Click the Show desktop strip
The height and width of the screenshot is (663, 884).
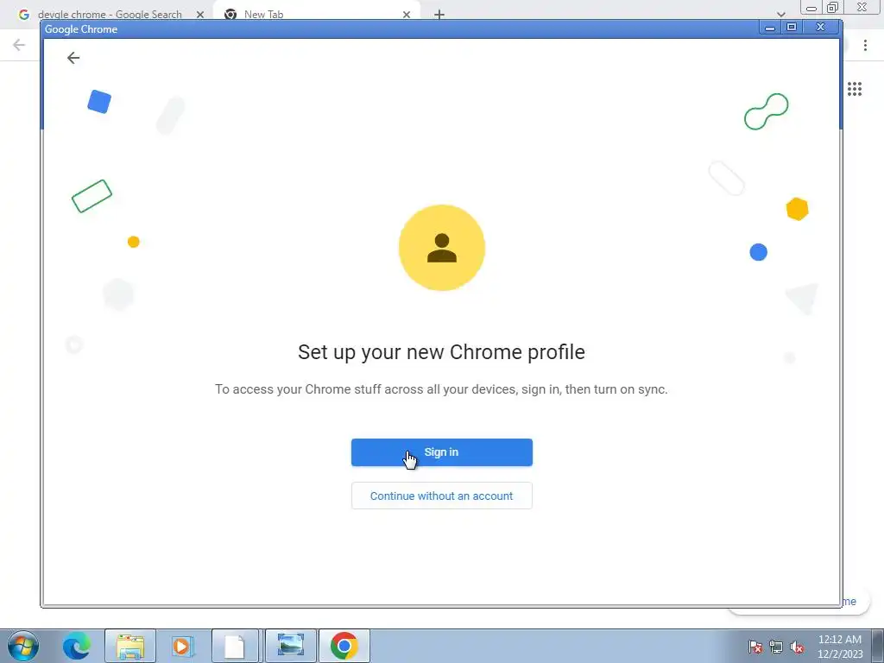(x=878, y=646)
